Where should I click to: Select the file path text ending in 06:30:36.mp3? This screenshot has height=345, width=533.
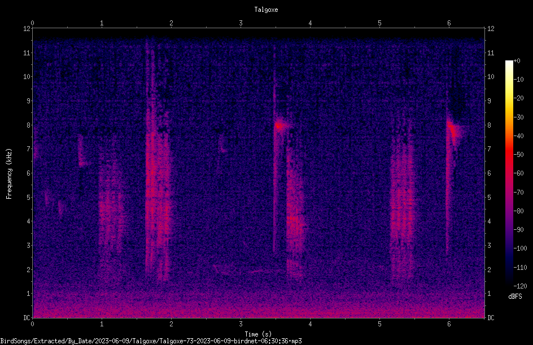151,341
